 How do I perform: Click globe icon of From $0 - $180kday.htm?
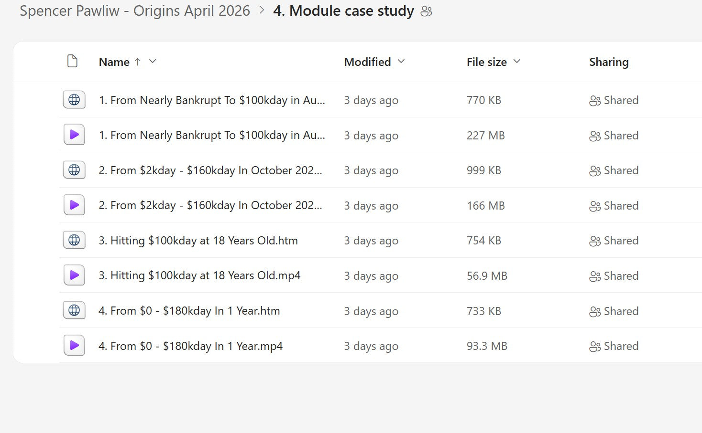[x=74, y=310]
